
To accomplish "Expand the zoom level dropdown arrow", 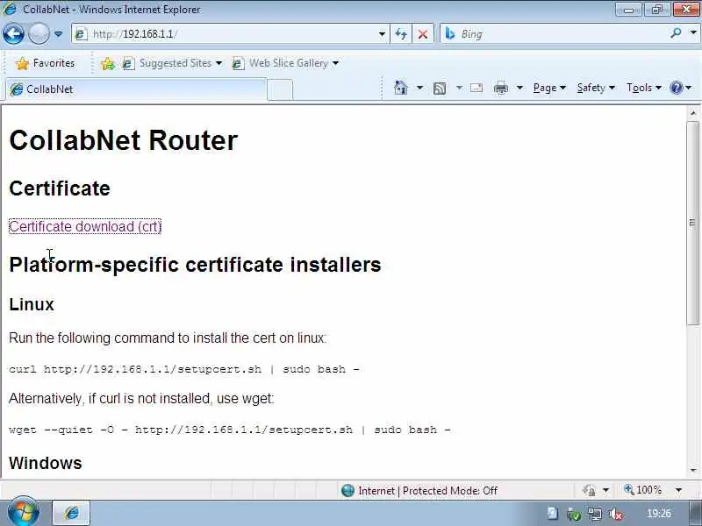I will (678, 491).
